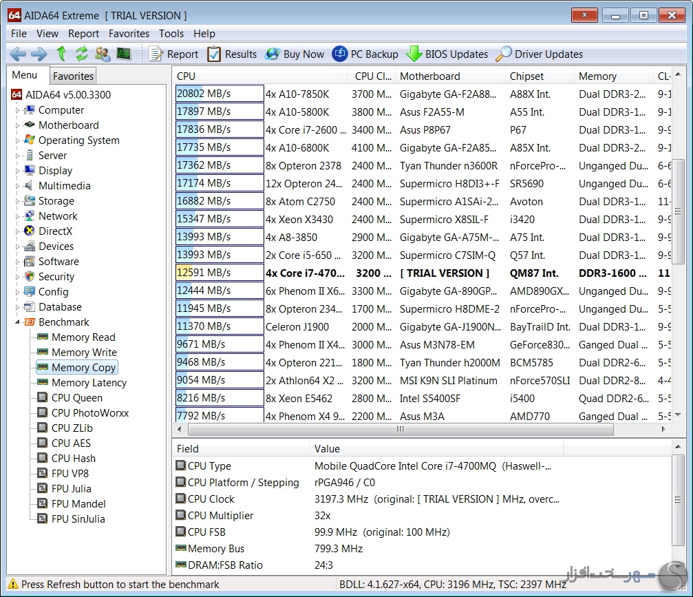
Task: Click BIOS Updates in toolbar
Action: pos(447,54)
